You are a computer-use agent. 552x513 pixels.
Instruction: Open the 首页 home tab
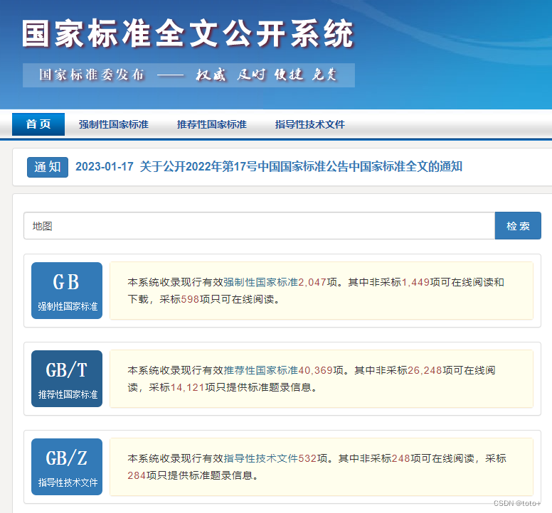[38, 124]
